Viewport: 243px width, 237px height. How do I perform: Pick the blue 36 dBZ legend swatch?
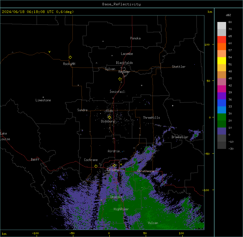222,103
